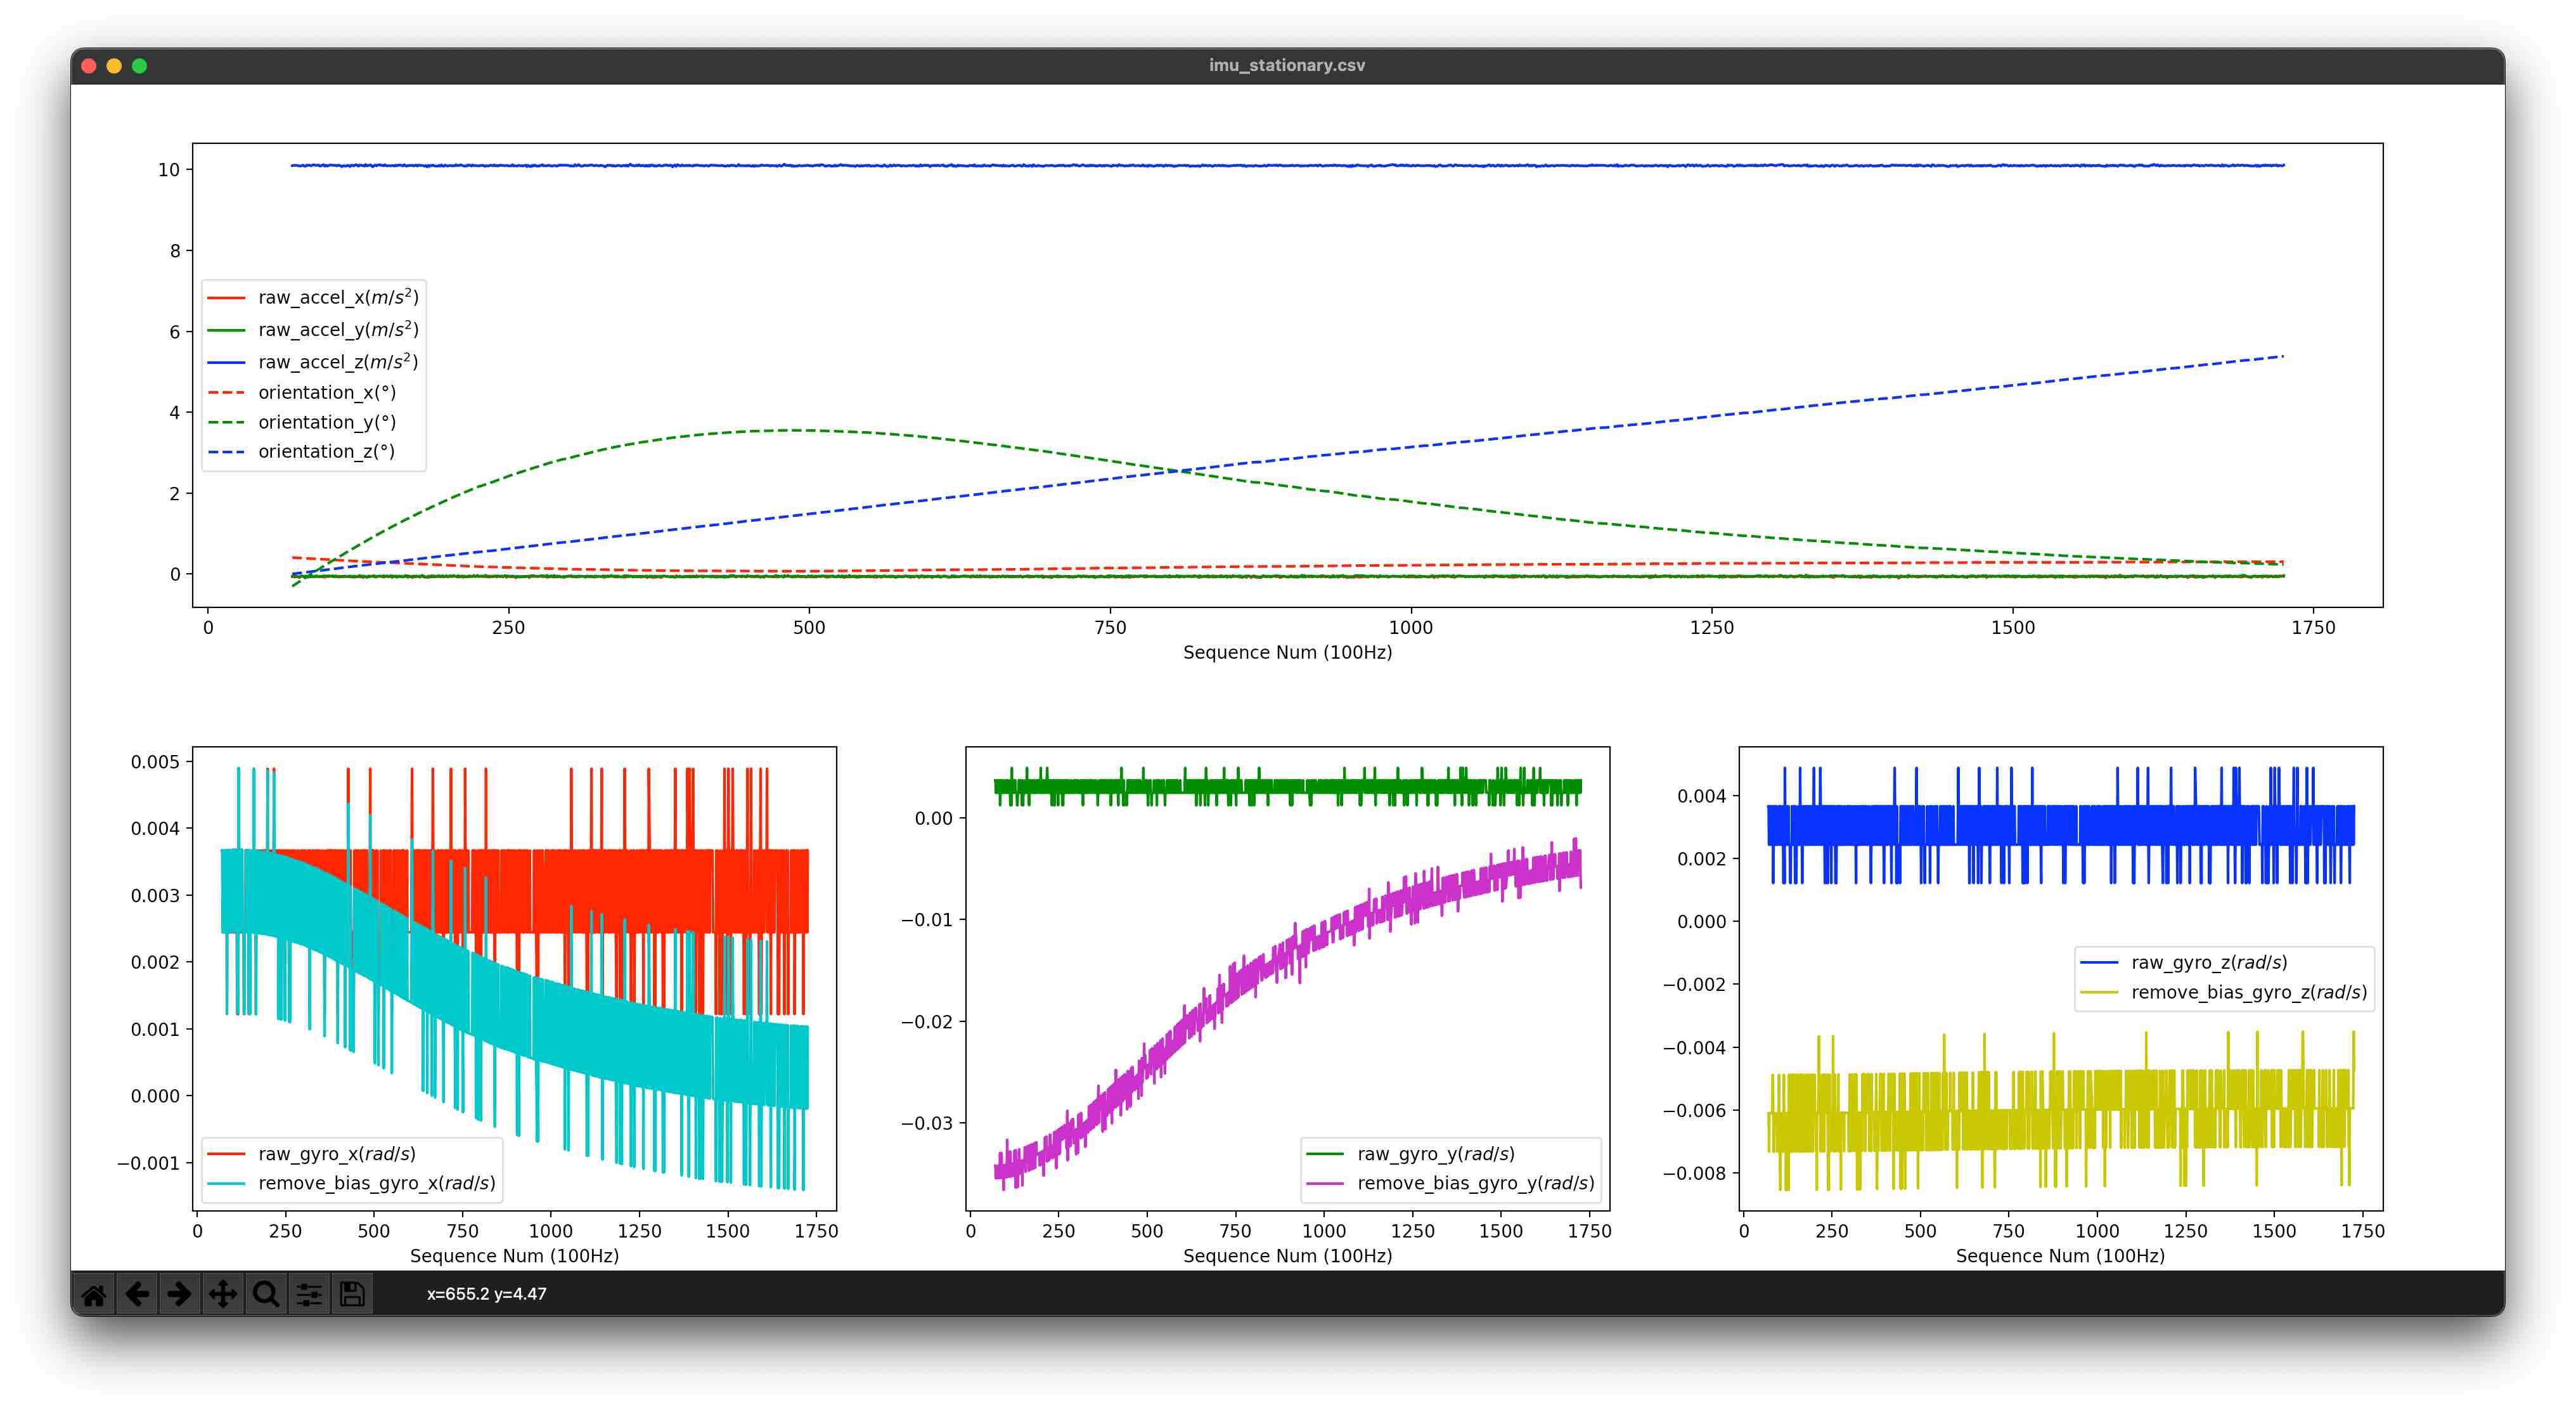Viewport: 2576px width, 1410px height.
Task: Click the orientation_y dashed legend line
Action: tap(226, 423)
